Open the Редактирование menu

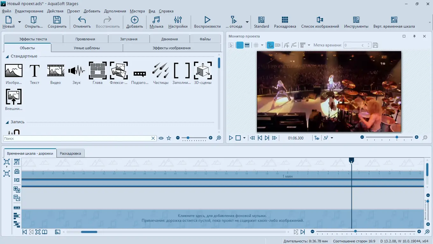[29, 11]
